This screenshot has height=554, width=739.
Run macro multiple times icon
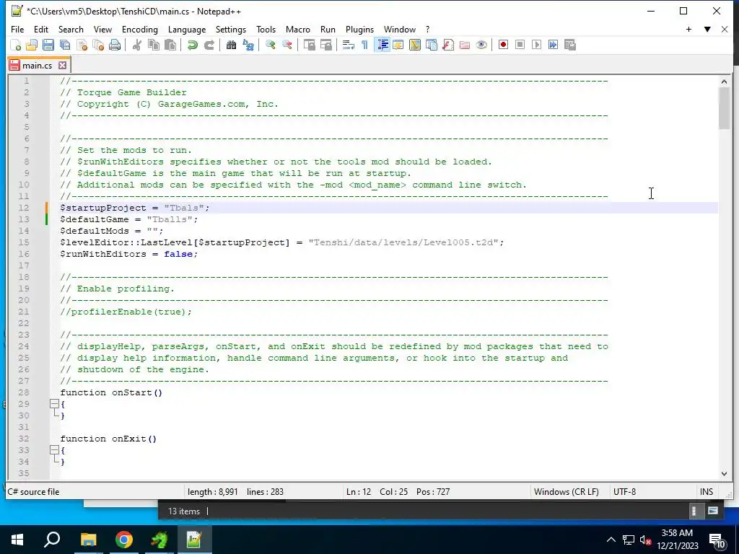[x=554, y=45]
